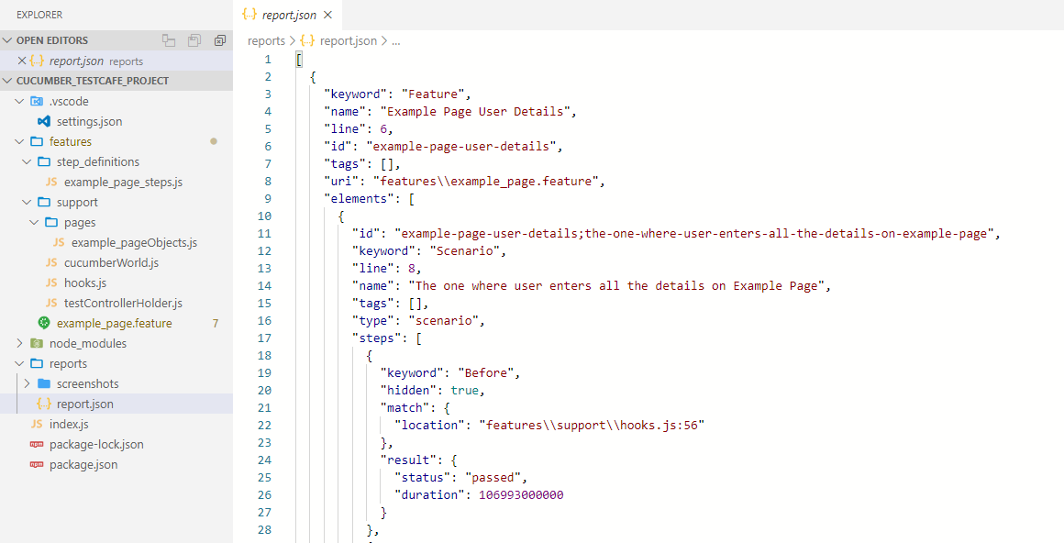
Task: Click the problem count 7 badge on example_page.feature
Action: tap(216, 324)
